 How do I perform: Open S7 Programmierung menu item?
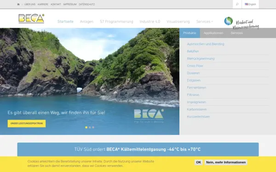116,22
